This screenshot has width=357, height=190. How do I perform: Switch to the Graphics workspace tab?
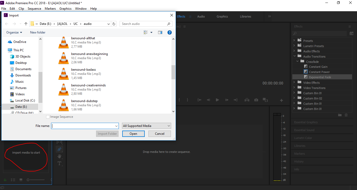[222, 16]
